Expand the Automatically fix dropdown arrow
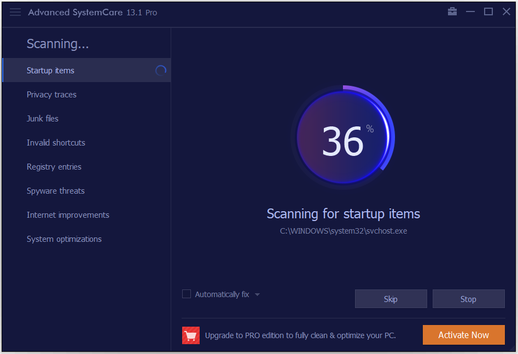Viewport: 518px width, 354px height. (257, 294)
